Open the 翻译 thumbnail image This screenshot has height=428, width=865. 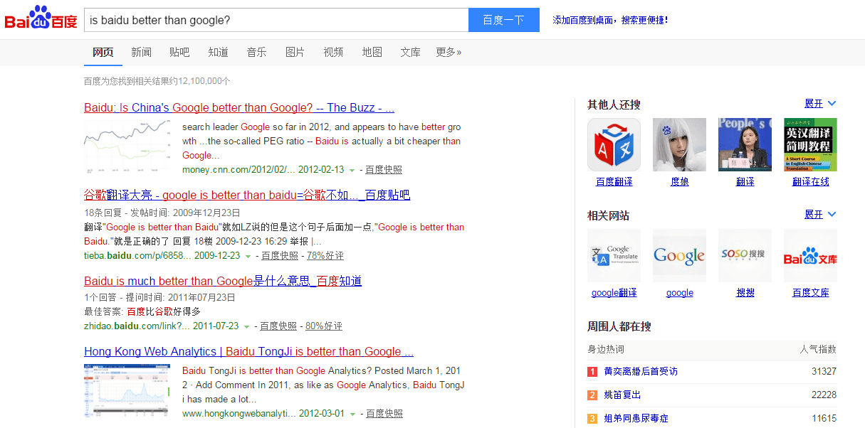point(745,145)
